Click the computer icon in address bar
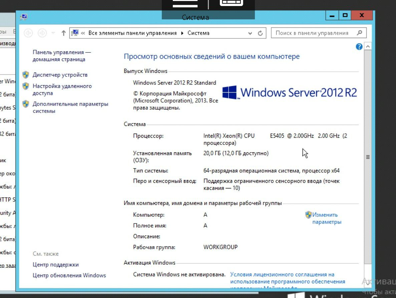Image resolution: width=396 pixels, height=298 pixels. point(75,33)
